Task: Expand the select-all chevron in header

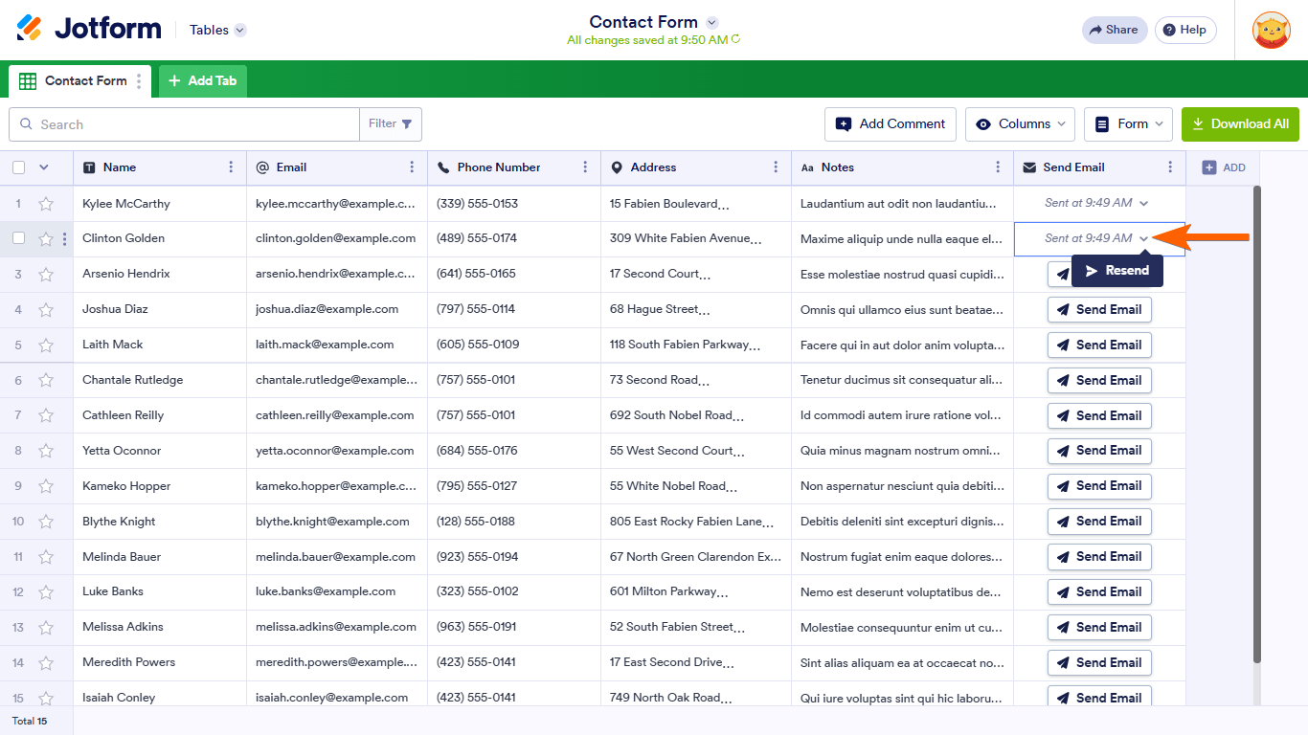Action: pos(43,167)
